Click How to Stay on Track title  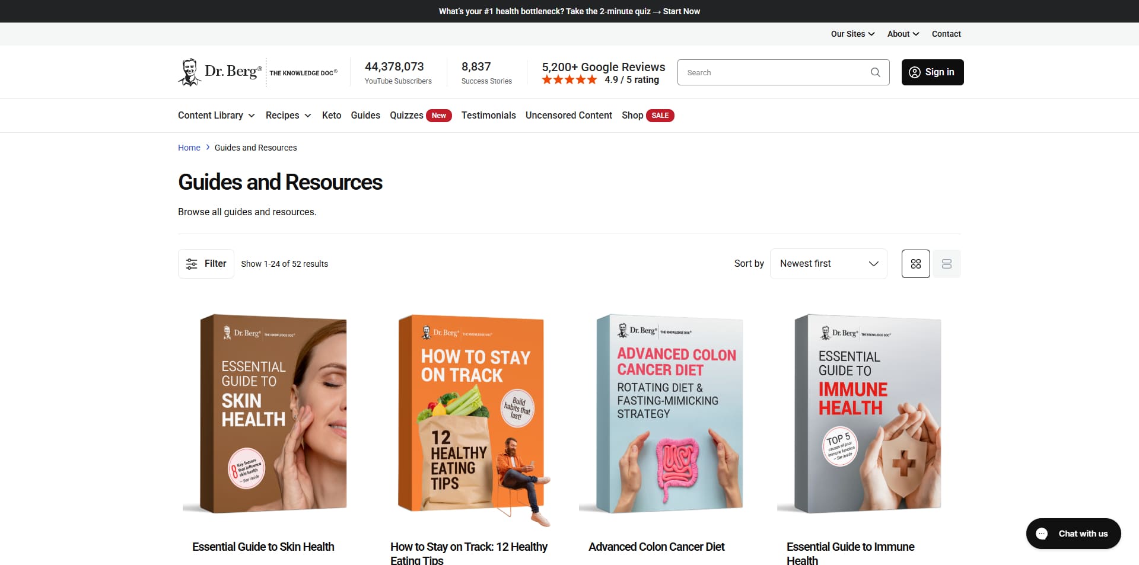[469, 553]
